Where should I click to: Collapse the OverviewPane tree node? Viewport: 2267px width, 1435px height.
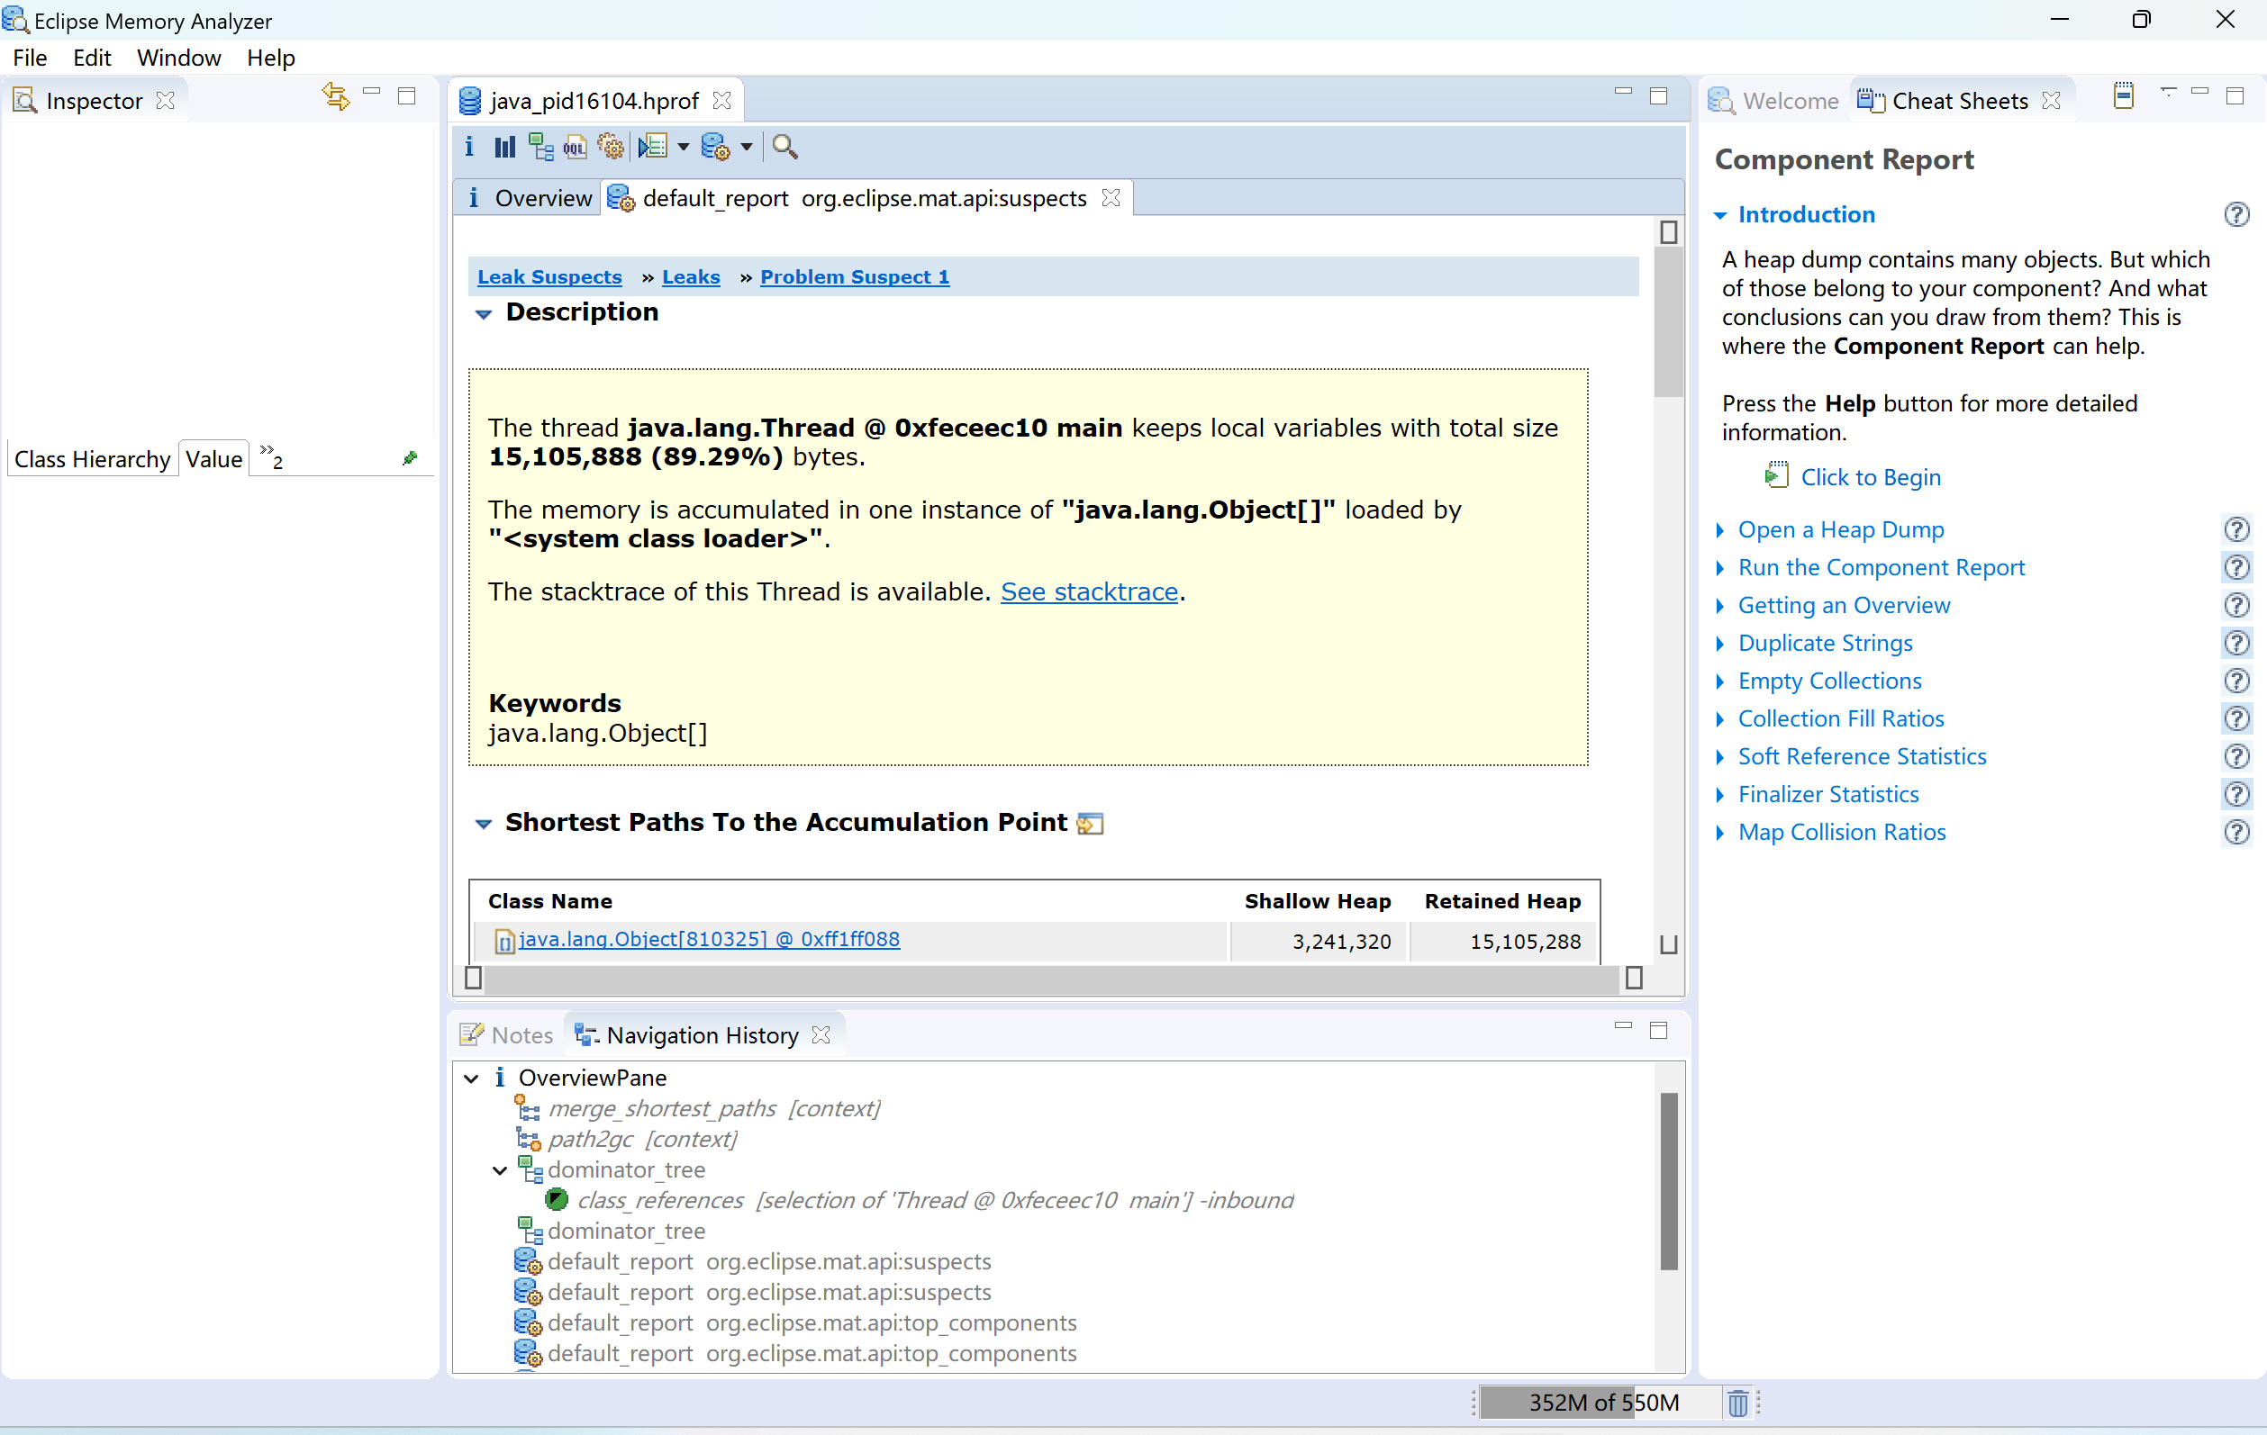click(472, 1079)
